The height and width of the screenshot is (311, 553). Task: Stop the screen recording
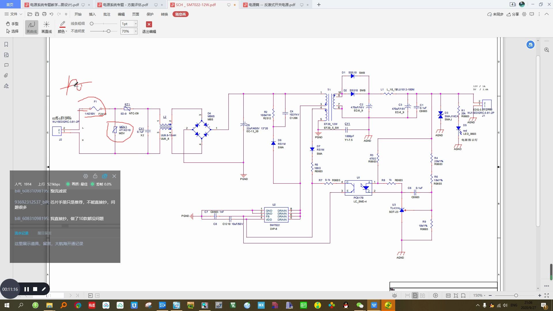pyautogui.click(x=35, y=289)
